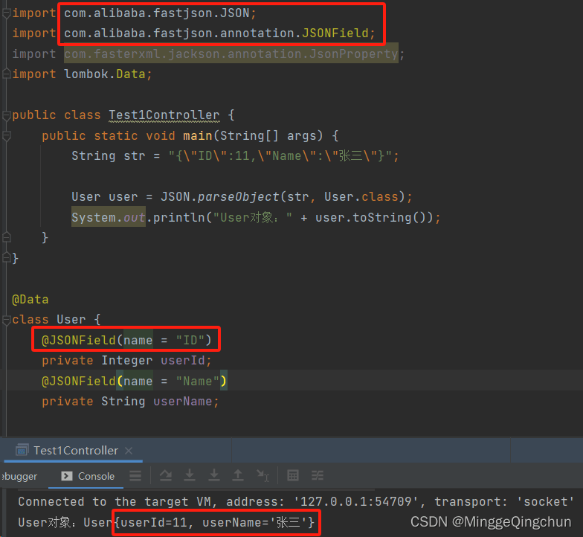583x537 pixels.
Task: Switch to the Debugger tab
Action: point(19,476)
